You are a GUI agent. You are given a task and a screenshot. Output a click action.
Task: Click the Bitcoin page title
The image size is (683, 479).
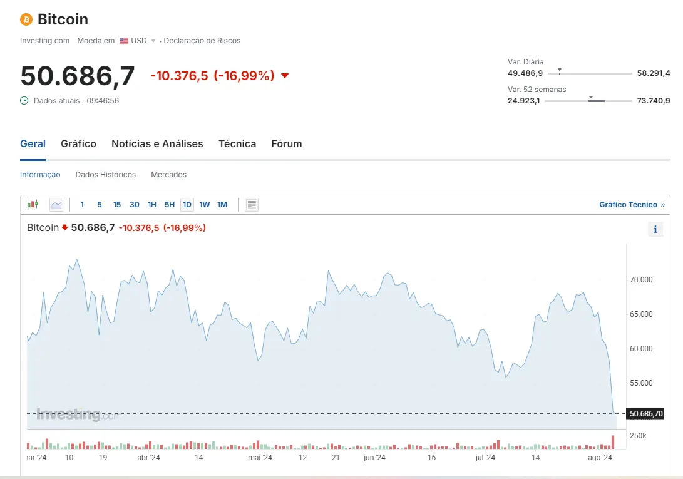pyautogui.click(x=63, y=19)
